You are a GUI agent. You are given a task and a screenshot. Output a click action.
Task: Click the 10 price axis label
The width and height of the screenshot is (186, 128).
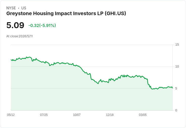pyautogui.click(x=177, y=67)
